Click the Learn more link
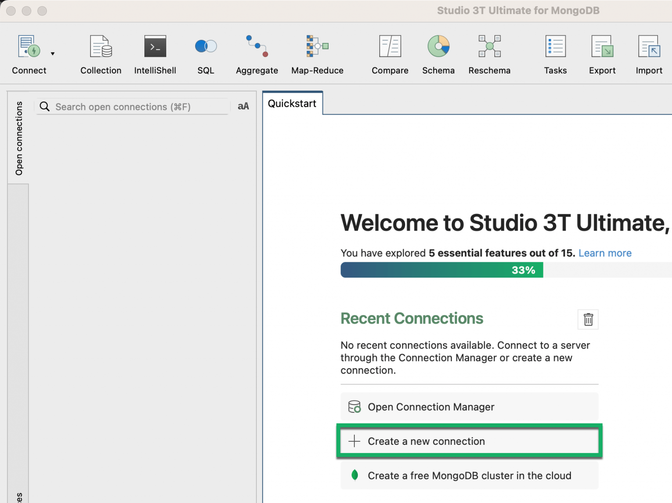672x503 pixels. click(x=605, y=253)
